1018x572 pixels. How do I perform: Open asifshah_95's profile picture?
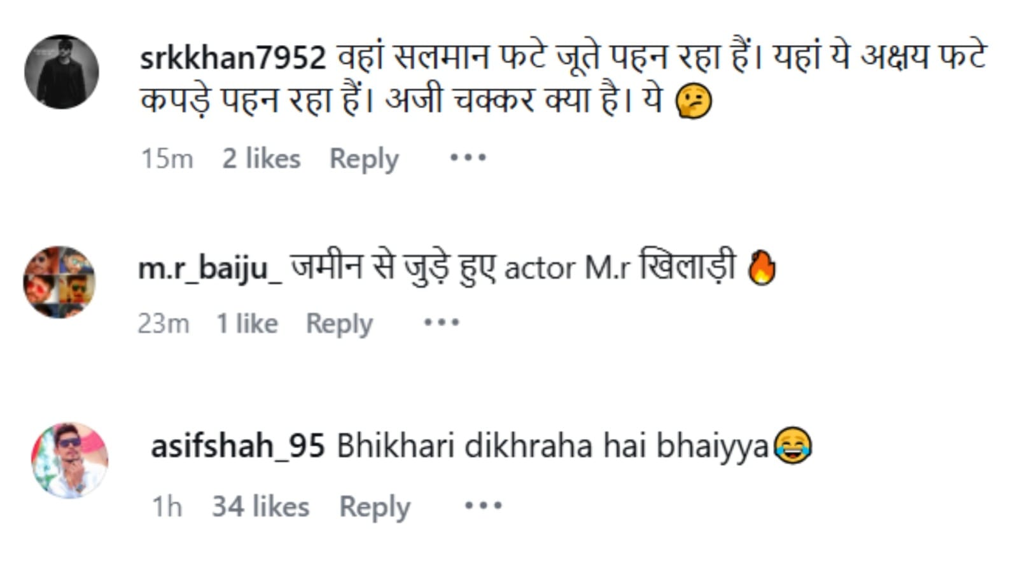click(69, 460)
